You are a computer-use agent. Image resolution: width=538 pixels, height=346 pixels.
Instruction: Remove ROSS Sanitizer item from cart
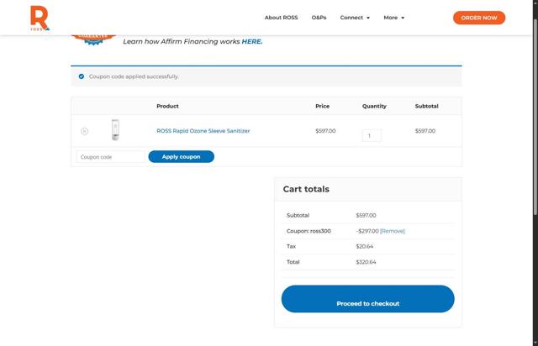click(x=84, y=131)
